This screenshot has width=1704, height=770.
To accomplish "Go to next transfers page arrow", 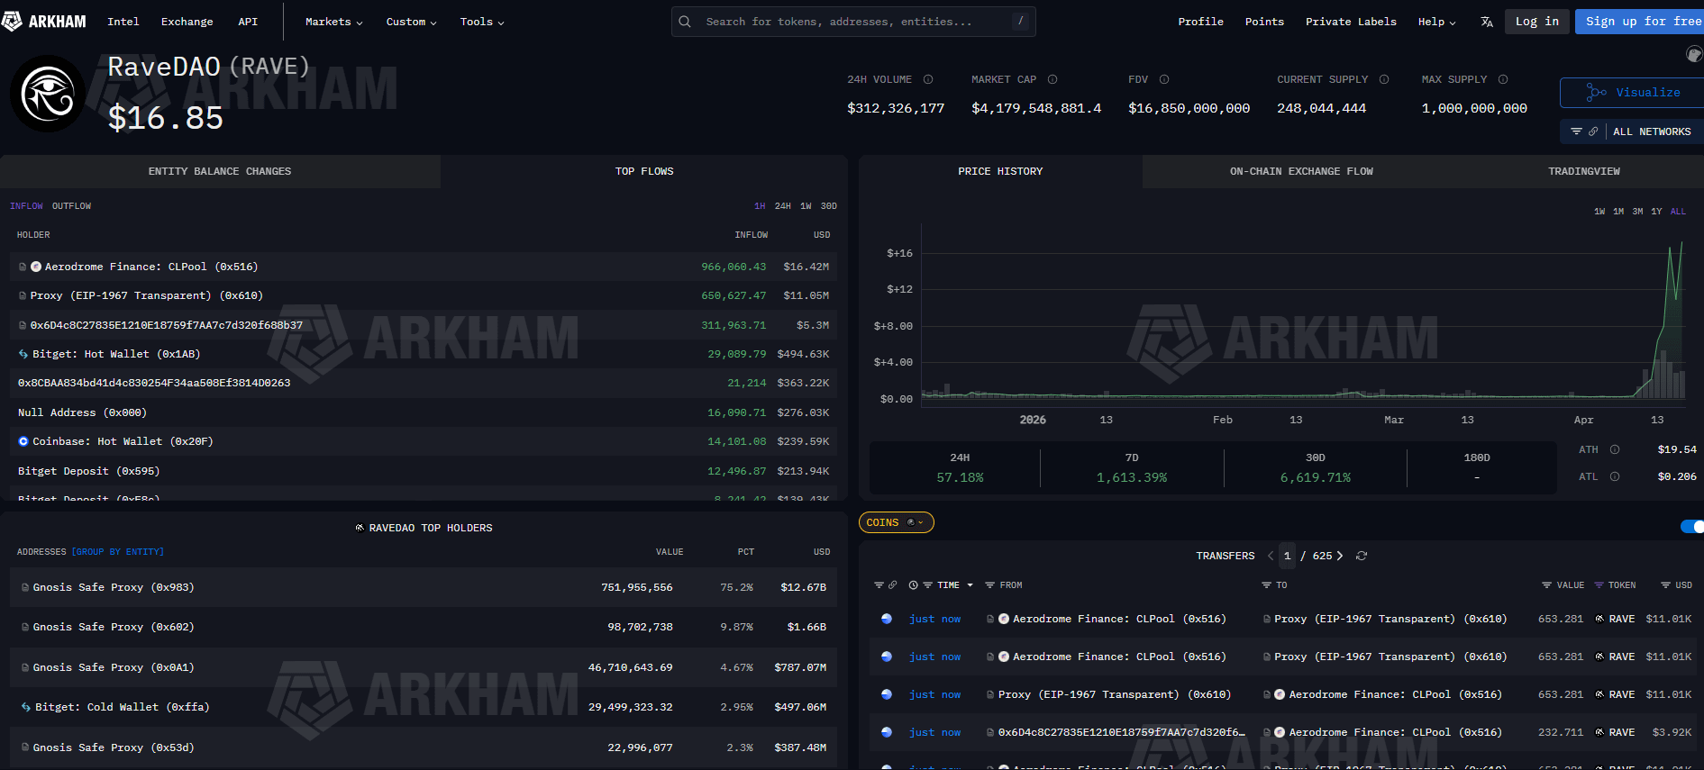I will pyautogui.click(x=1340, y=556).
